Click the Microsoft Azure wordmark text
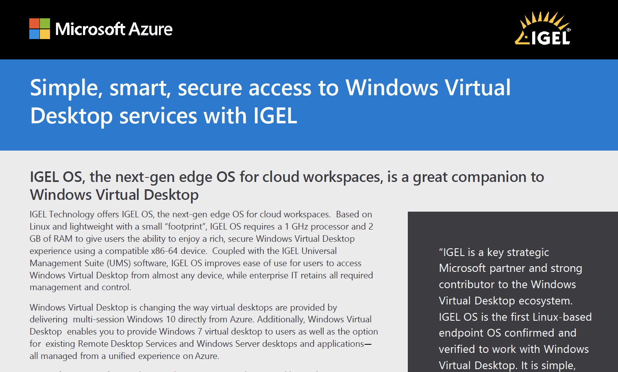618x372 pixels. (x=114, y=29)
